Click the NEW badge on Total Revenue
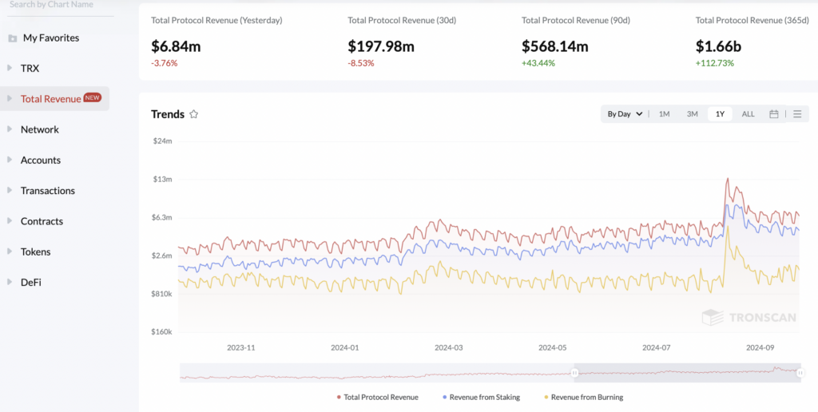This screenshot has width=818, height=412. tap(93, 97)
